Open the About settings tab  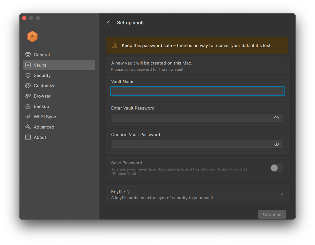pos(59,137)
